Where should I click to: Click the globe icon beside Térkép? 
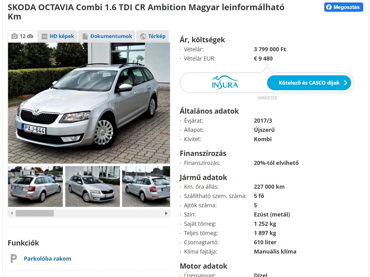143,36
